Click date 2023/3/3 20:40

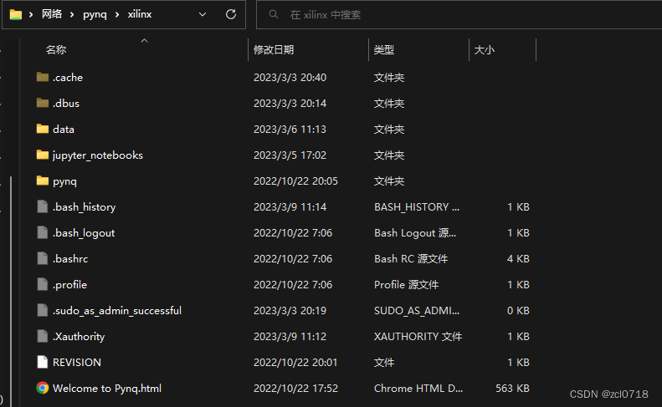pyautogui.click(x=290, y=78)
